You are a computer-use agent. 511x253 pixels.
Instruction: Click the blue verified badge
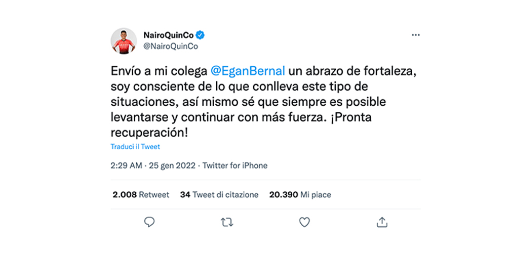201,35
